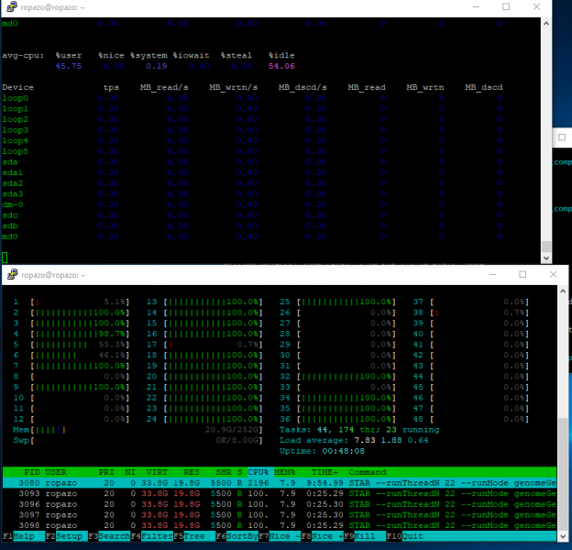Activate F3 Search in htop footer
The height and width of the screenshot is (550, 572).
(x=109, y=536)
